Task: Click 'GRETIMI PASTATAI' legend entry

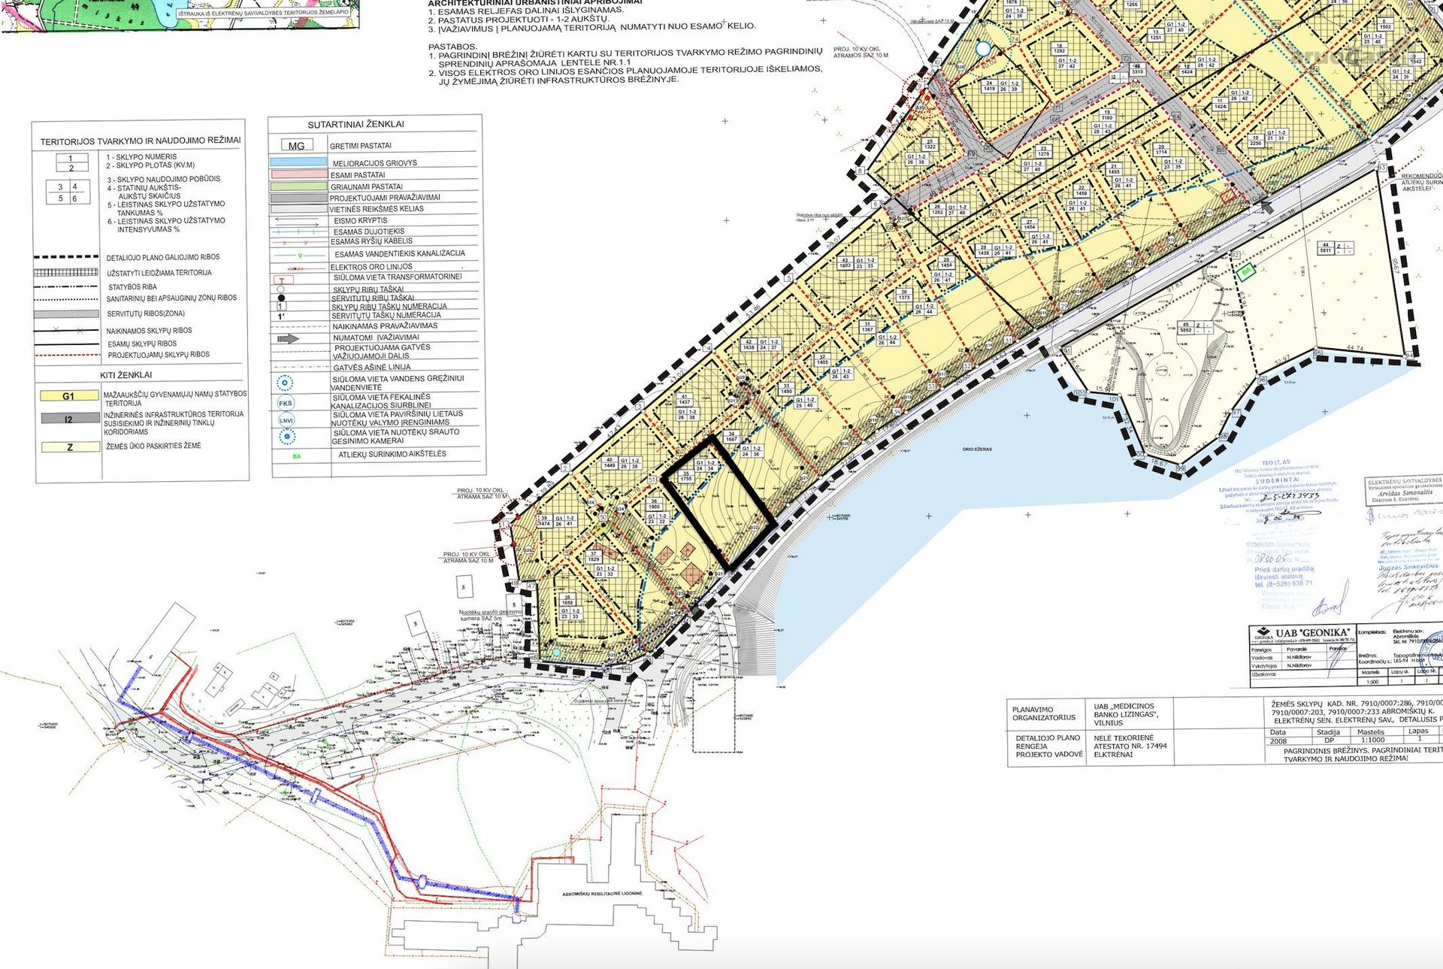Action: [x=361, y=146]
